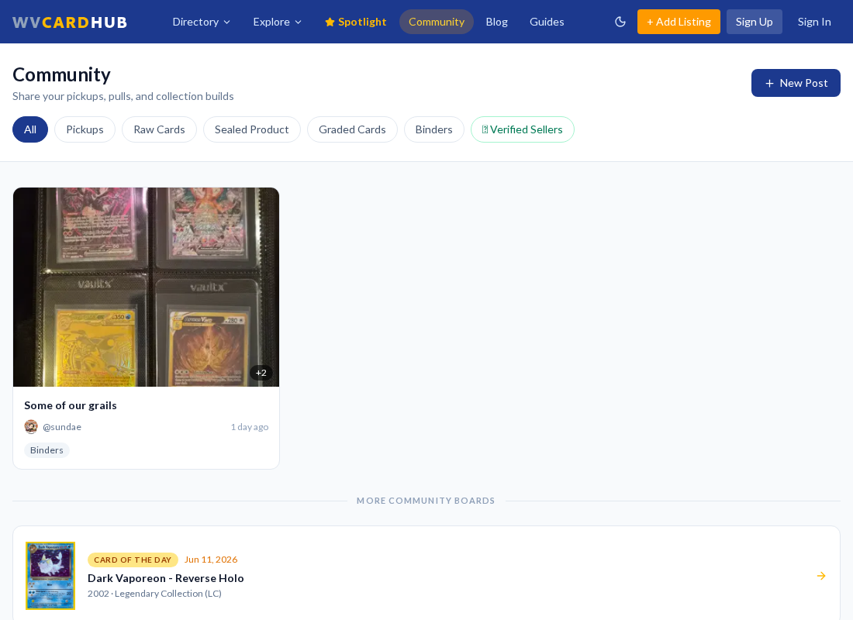Click the More Community Boards label

(426, 501)
